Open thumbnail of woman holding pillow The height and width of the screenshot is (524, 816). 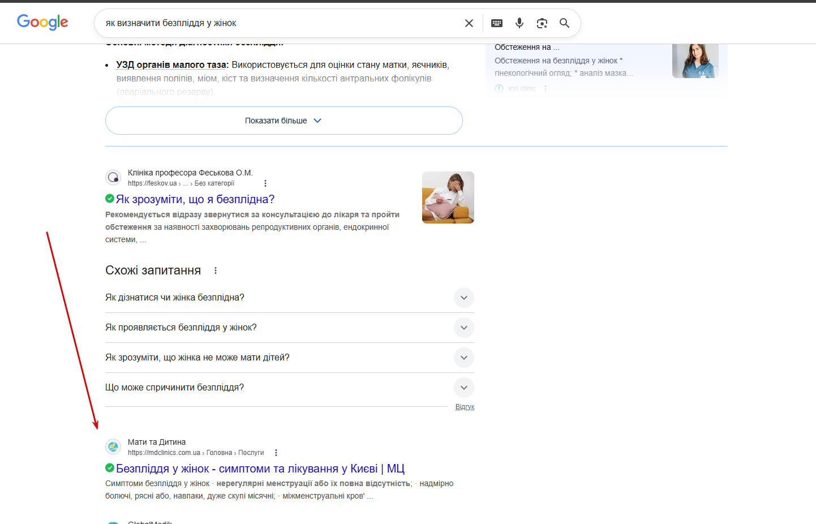point(448,197)
